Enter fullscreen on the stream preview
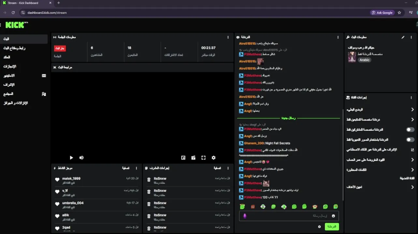The width and height of the screenshot is (418, 234). click(203, 158)
